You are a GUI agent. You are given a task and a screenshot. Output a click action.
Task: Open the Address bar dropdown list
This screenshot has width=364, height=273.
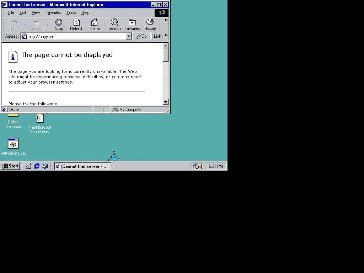click(x=129, y=36)
